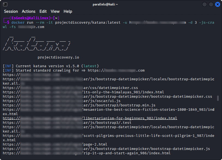The height and width of the screenshot is (160, 222).
Task: Open the Edit menu
Action: point(43,11)
